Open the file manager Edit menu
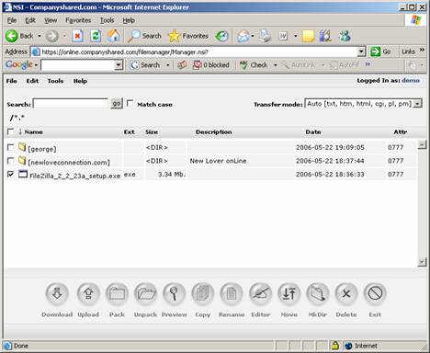430x353 pixels. click(x=32, y=81)
